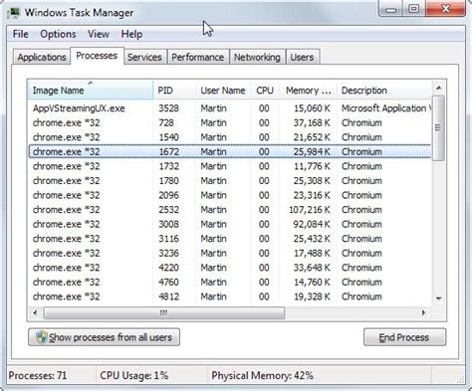Open the Options menu
472x391 pixels.
click(x=58, y=34)
